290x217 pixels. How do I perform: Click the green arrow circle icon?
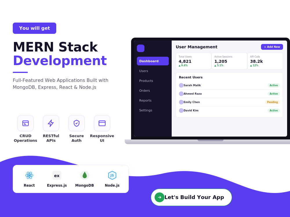(x=159, y=197)
